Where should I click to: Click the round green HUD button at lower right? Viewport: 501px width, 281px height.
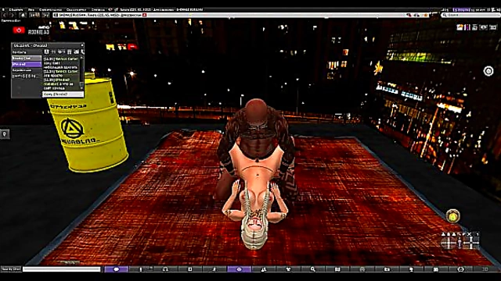pos(452,217)
